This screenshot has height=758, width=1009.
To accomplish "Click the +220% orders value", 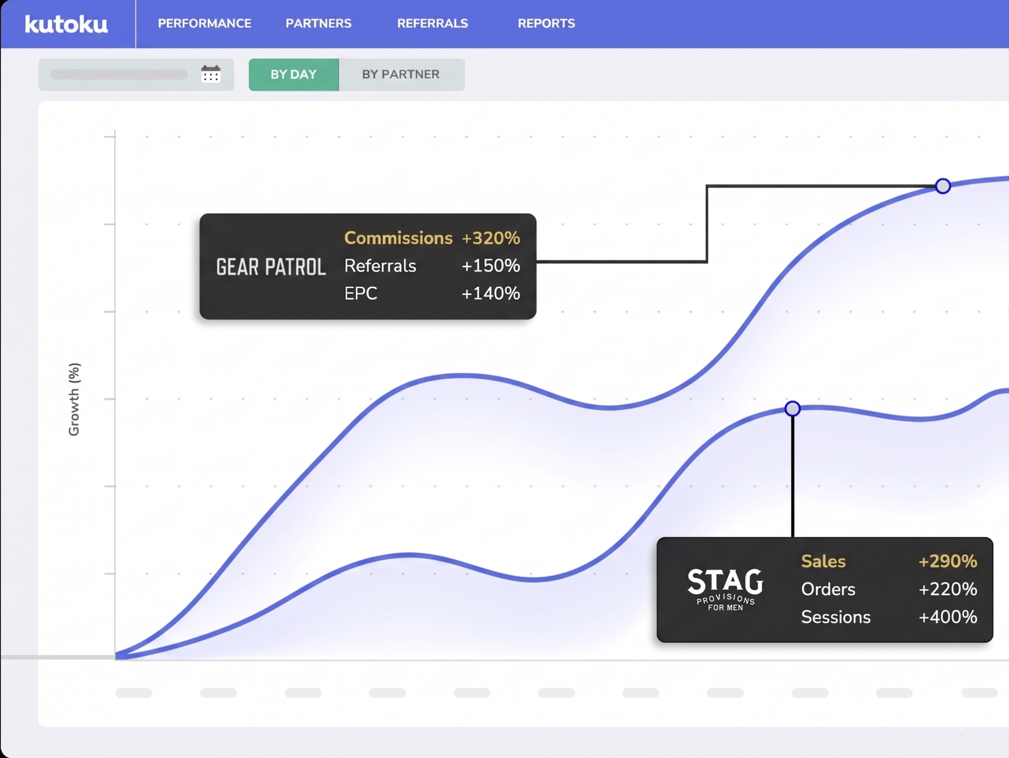I will coord(948,589).
